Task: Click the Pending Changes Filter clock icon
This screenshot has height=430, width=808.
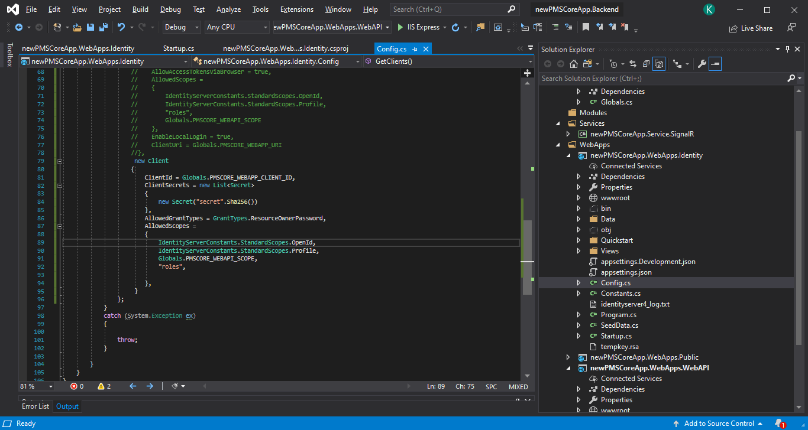Action: tap(613, 64)
